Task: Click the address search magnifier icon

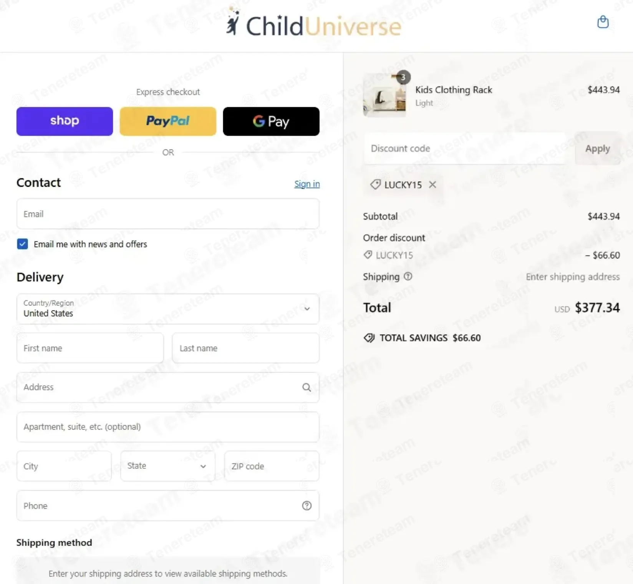Action: tap(307, 387)
